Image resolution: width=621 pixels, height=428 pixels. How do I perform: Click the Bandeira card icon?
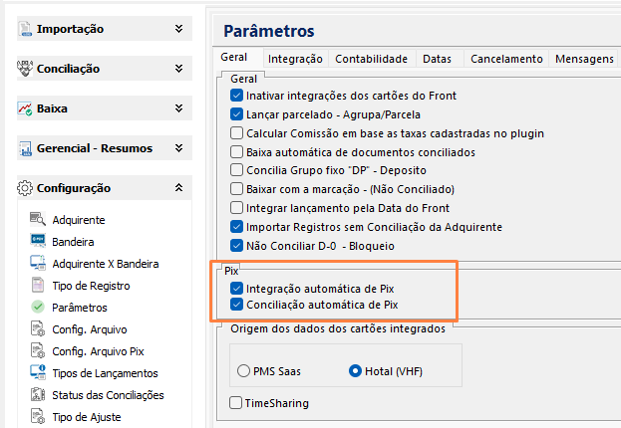38,241
